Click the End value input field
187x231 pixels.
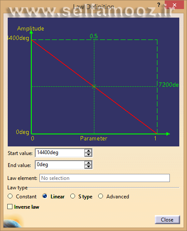[60, 165]
